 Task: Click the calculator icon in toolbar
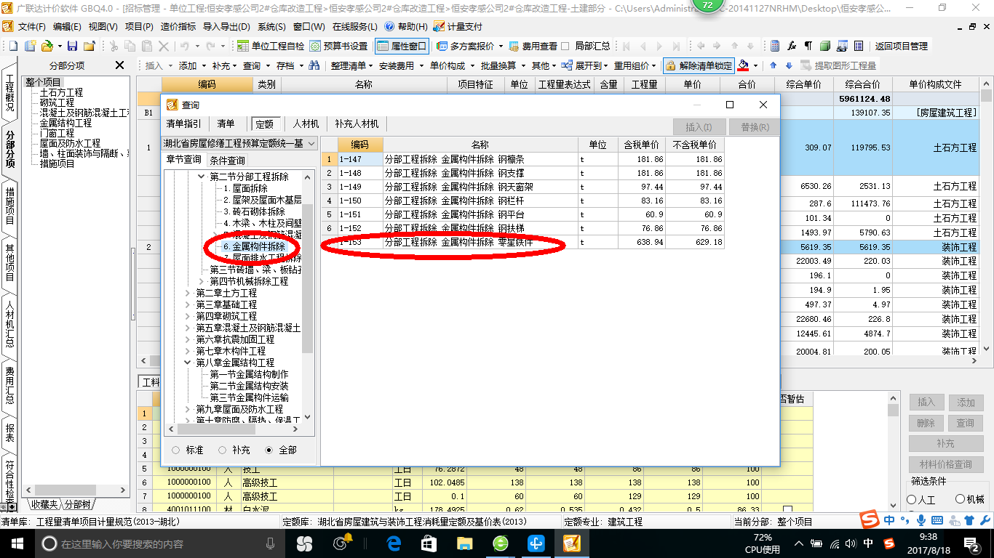(x=775, y=46)
